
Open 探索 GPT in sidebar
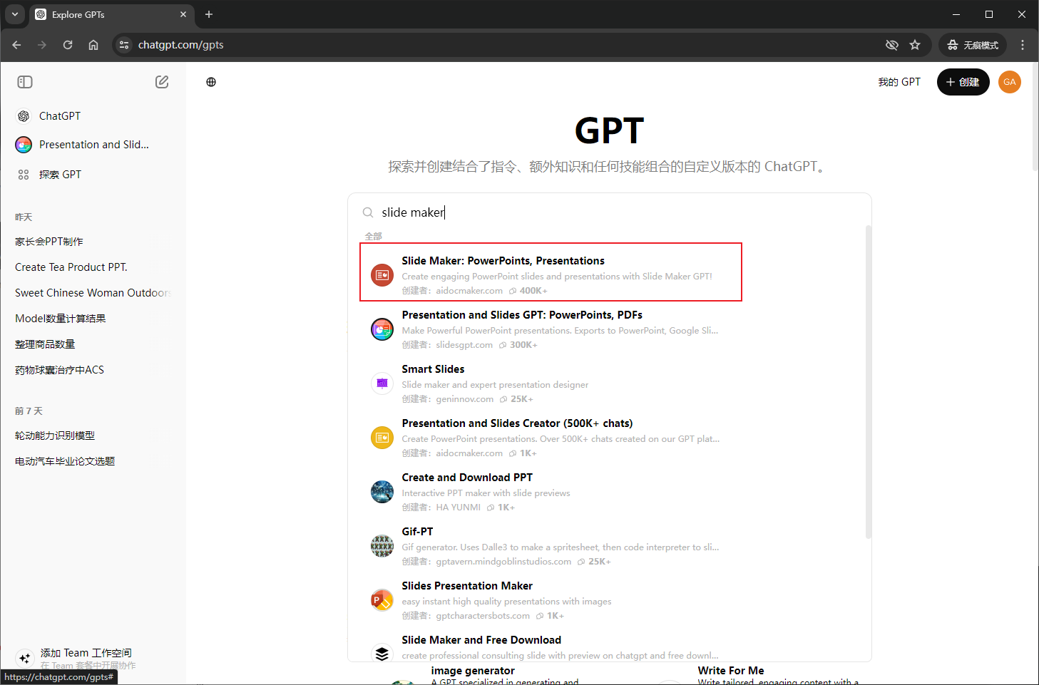point(60,175)
